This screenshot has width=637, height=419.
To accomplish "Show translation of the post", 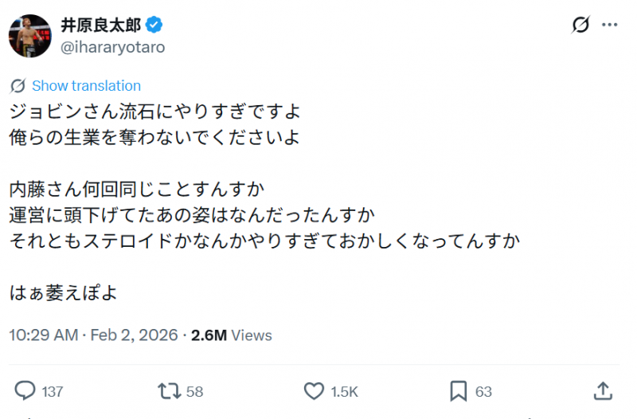I will click(86, 86).
